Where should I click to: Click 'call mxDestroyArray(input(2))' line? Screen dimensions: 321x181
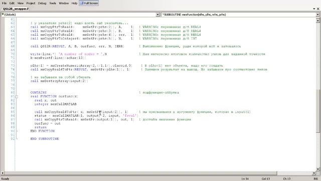coord(59,81)
